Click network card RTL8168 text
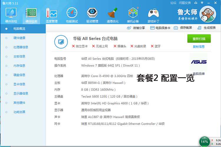 [123, 124]
